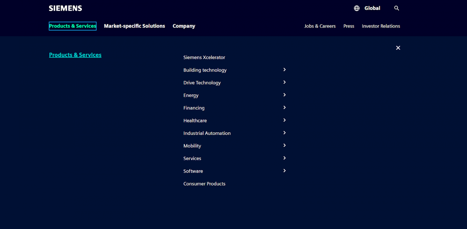Select Industrial Automation menu entry
467x229 pixels.
pos(207,133)
